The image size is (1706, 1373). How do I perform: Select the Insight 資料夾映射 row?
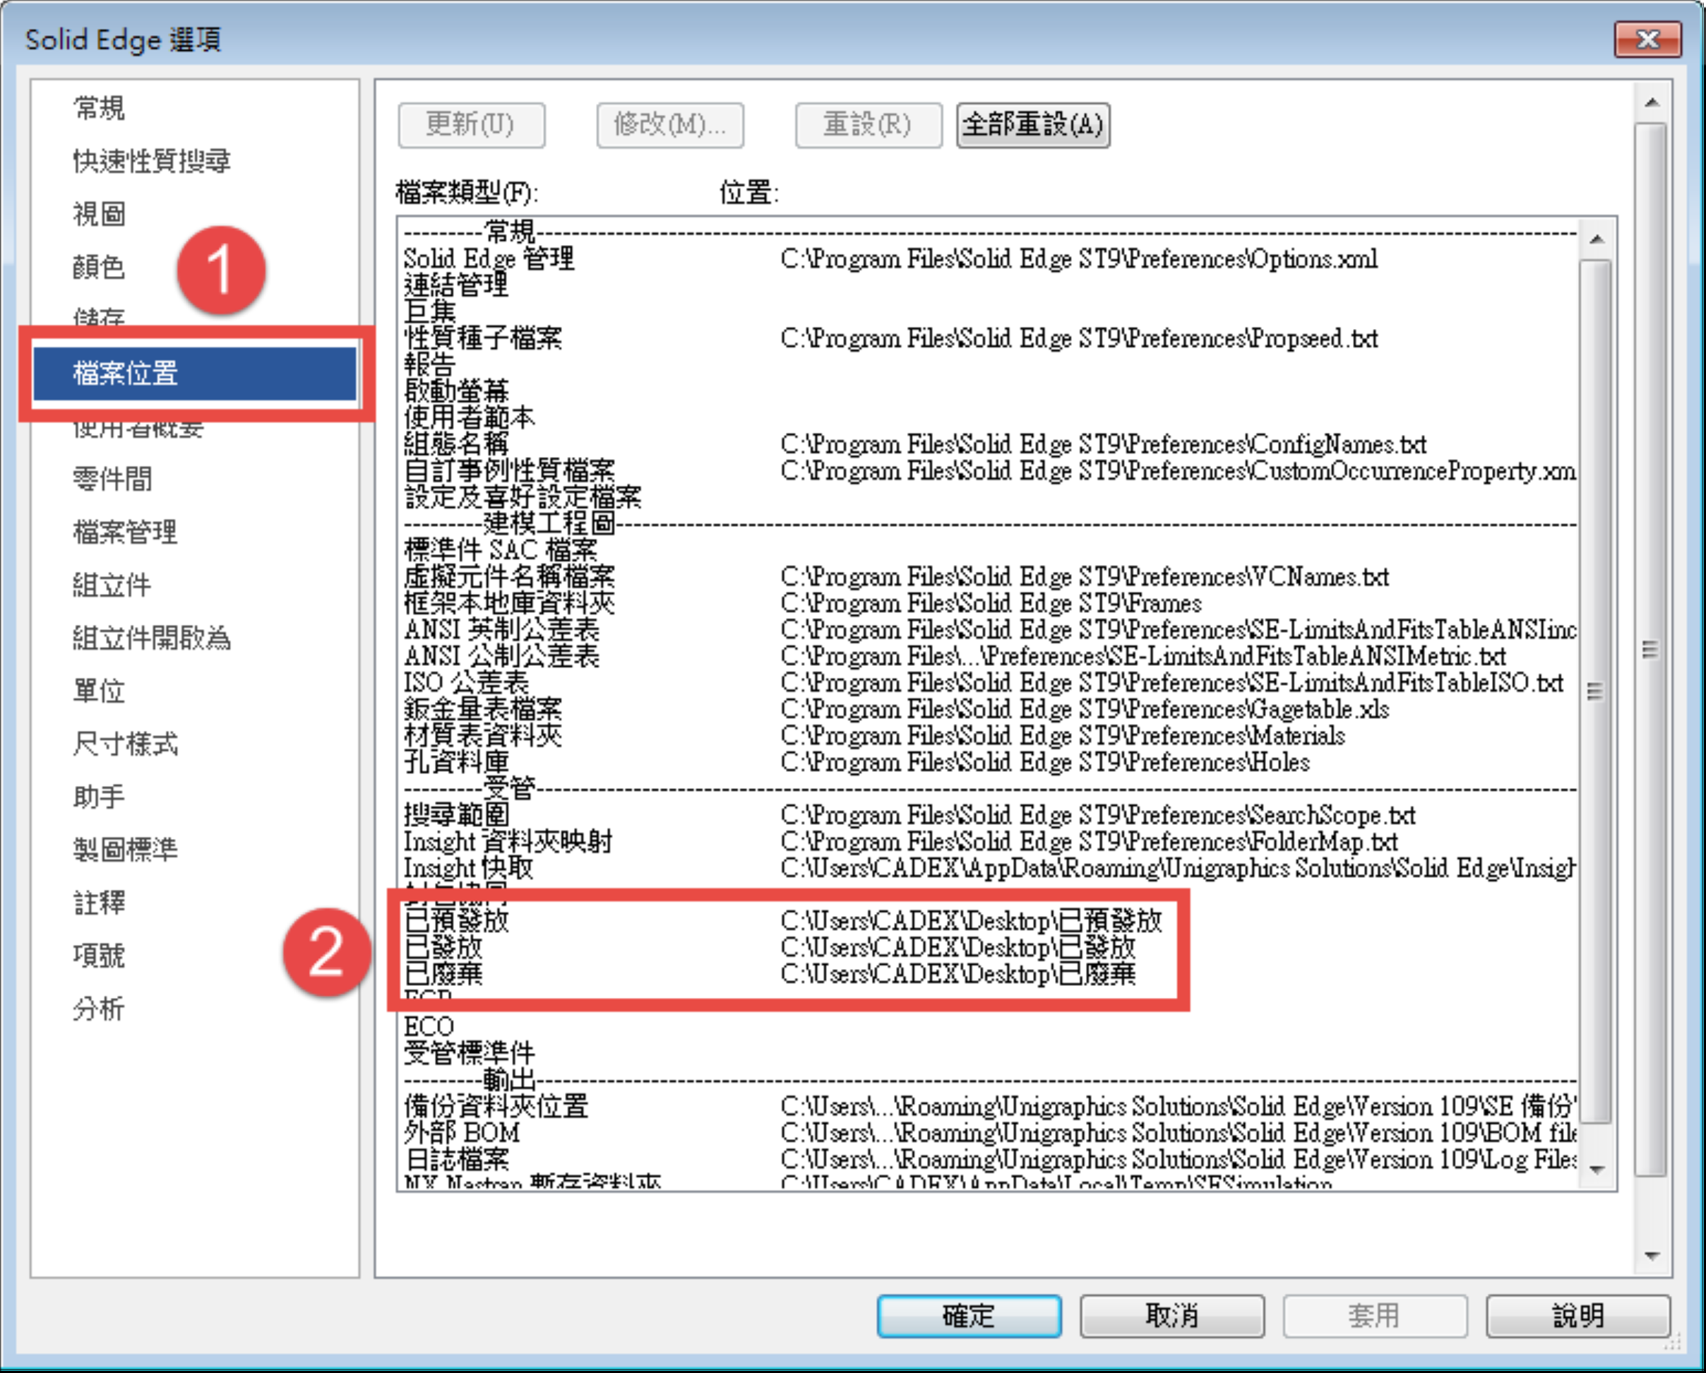(989, 841)
